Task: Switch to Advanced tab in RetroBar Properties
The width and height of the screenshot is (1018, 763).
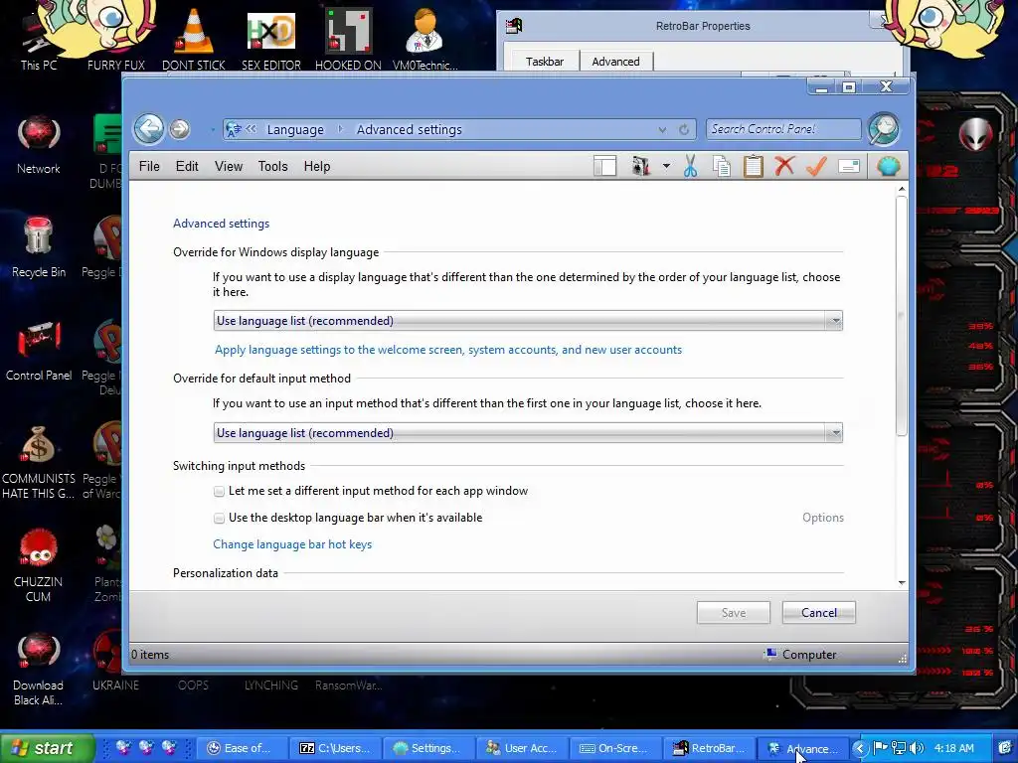Action: click(x=615, y=61)
